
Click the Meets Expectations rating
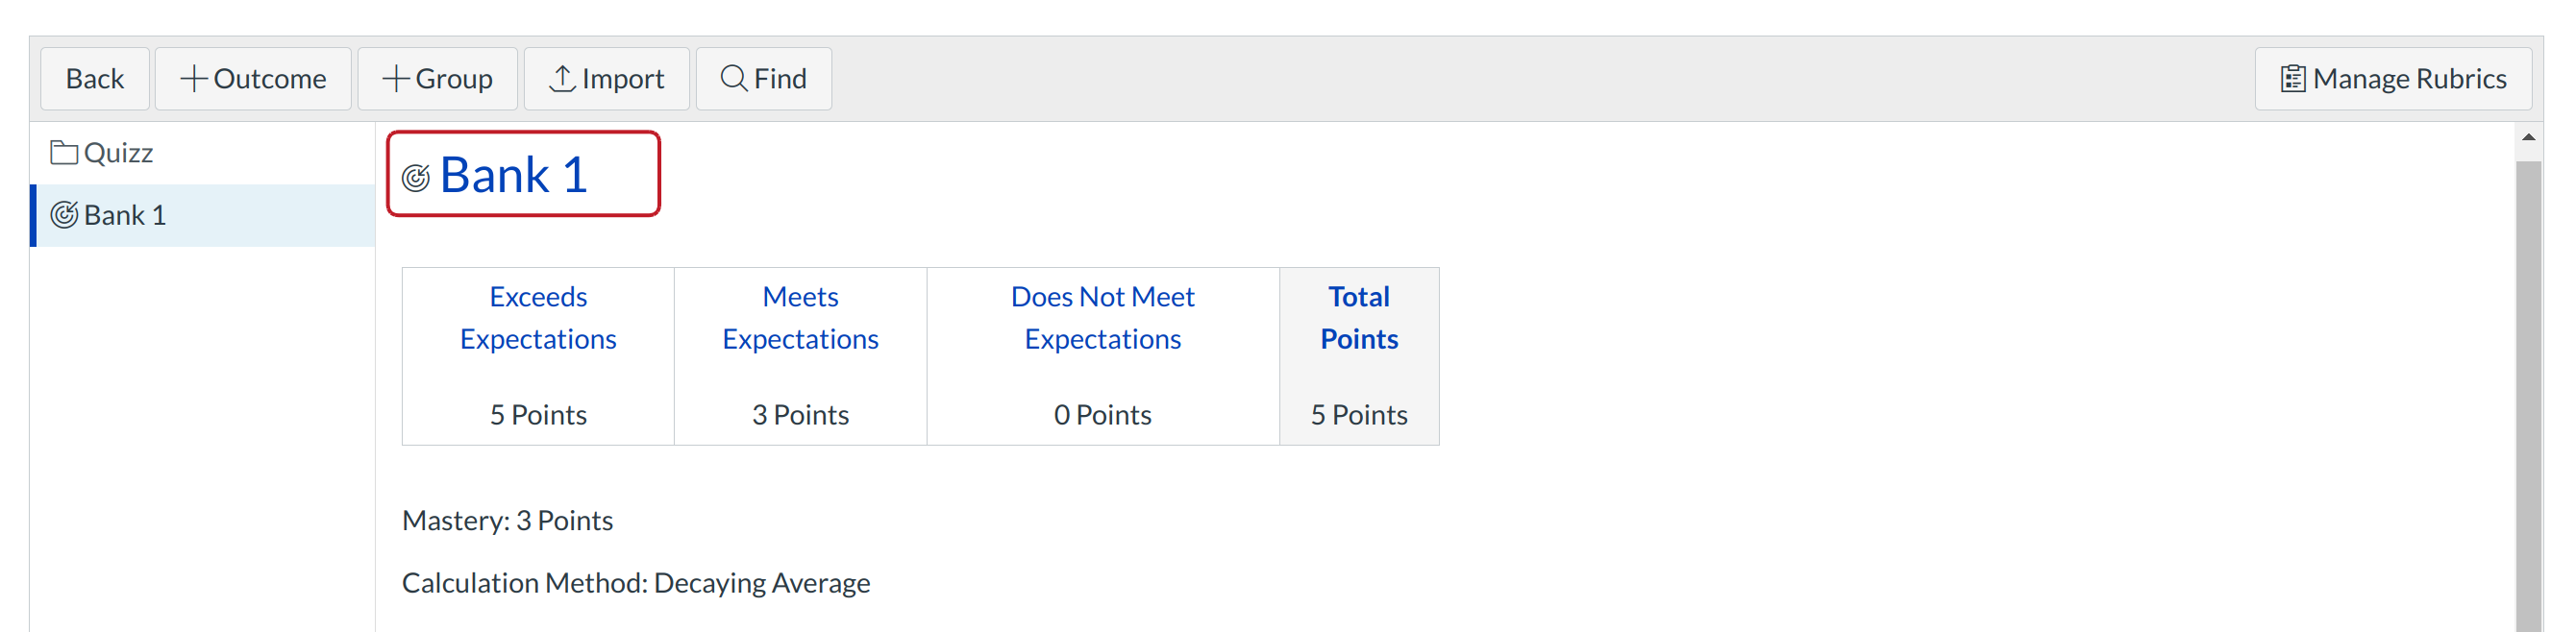pyautogui.click(x=800, y=318)
